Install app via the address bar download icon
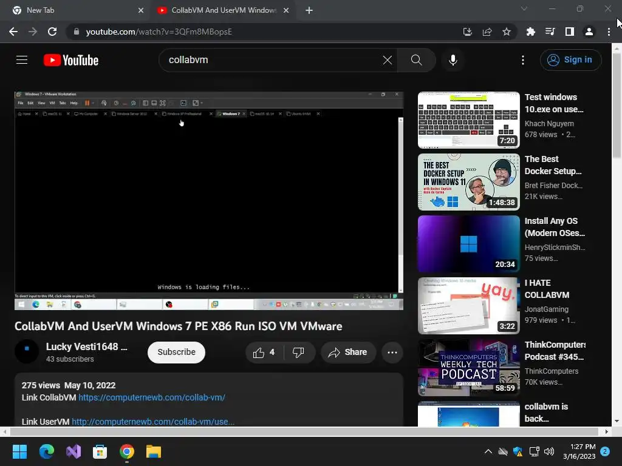Image resolution: width=622 pixels, height=466 pixels. [x=467, y=32]
